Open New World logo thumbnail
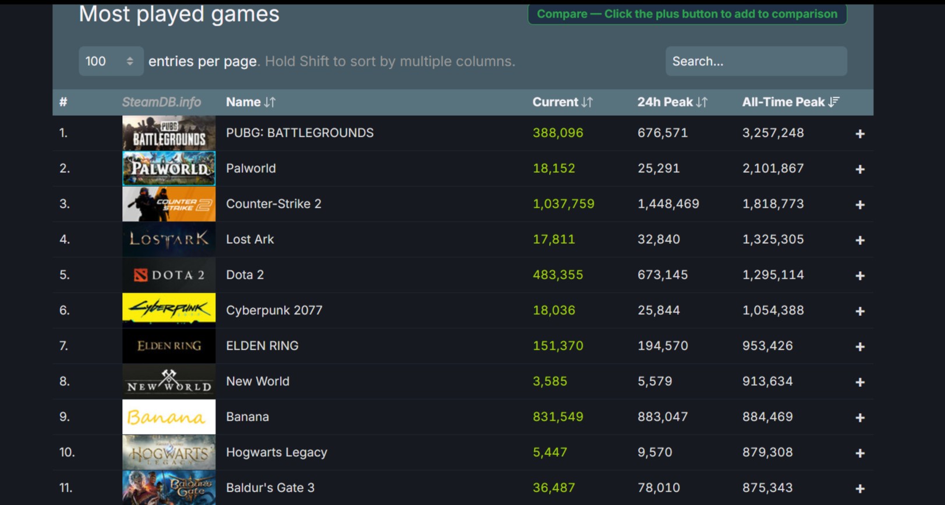 (169, 382)
